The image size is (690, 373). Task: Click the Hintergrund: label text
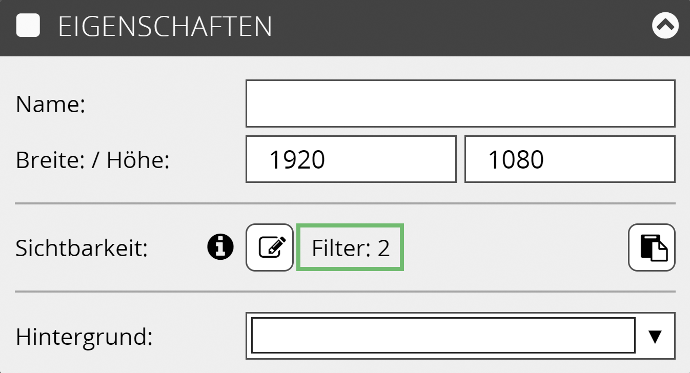coord(85,337)
